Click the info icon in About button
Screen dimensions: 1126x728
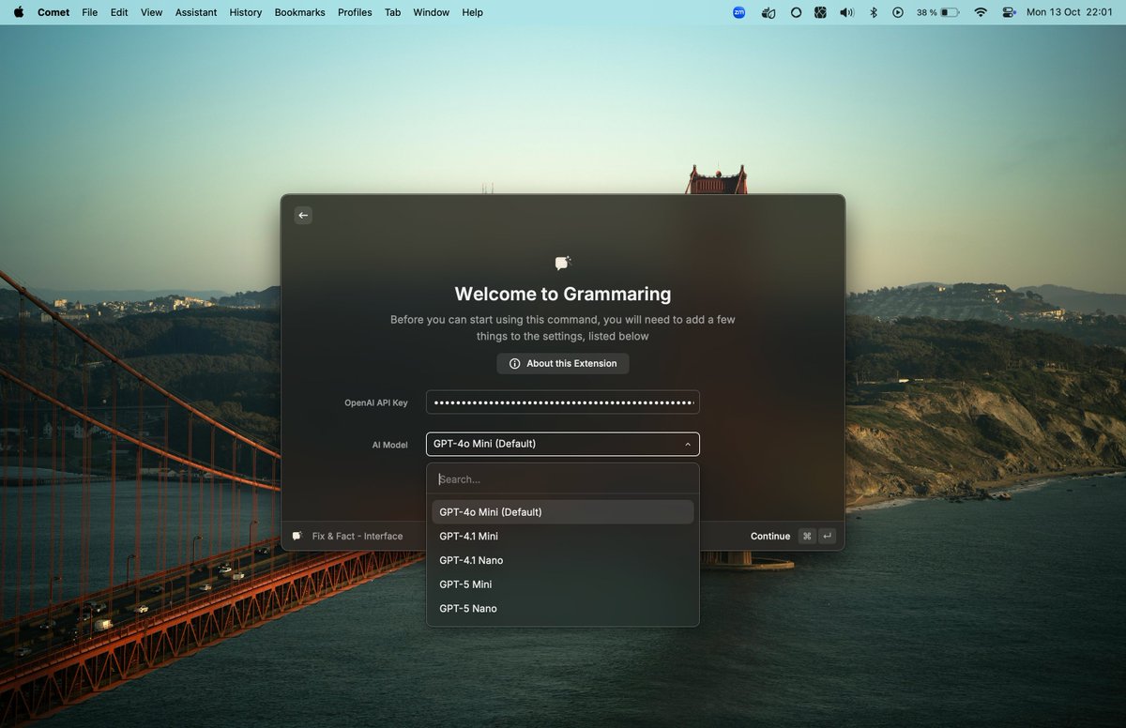pos(514,364)
